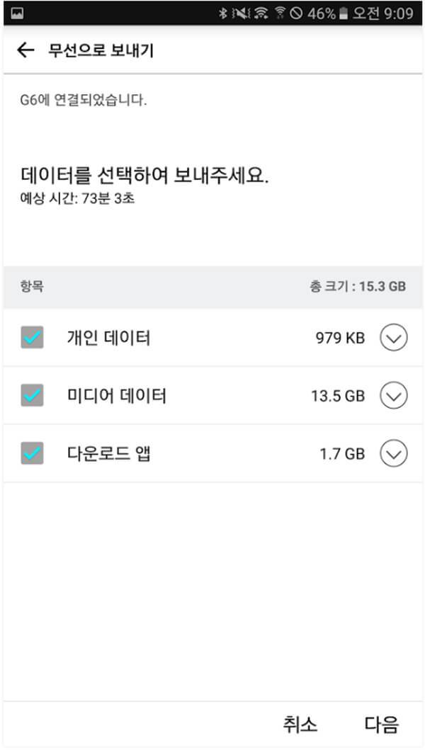Tap the no-signal circle icon in status bar
The image size is (425, 750).
point(297,13)
